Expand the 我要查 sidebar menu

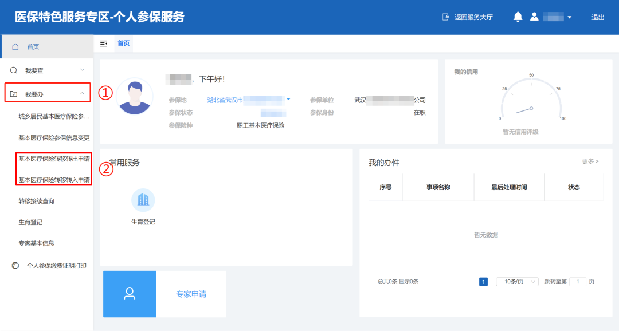pos(82,70)
